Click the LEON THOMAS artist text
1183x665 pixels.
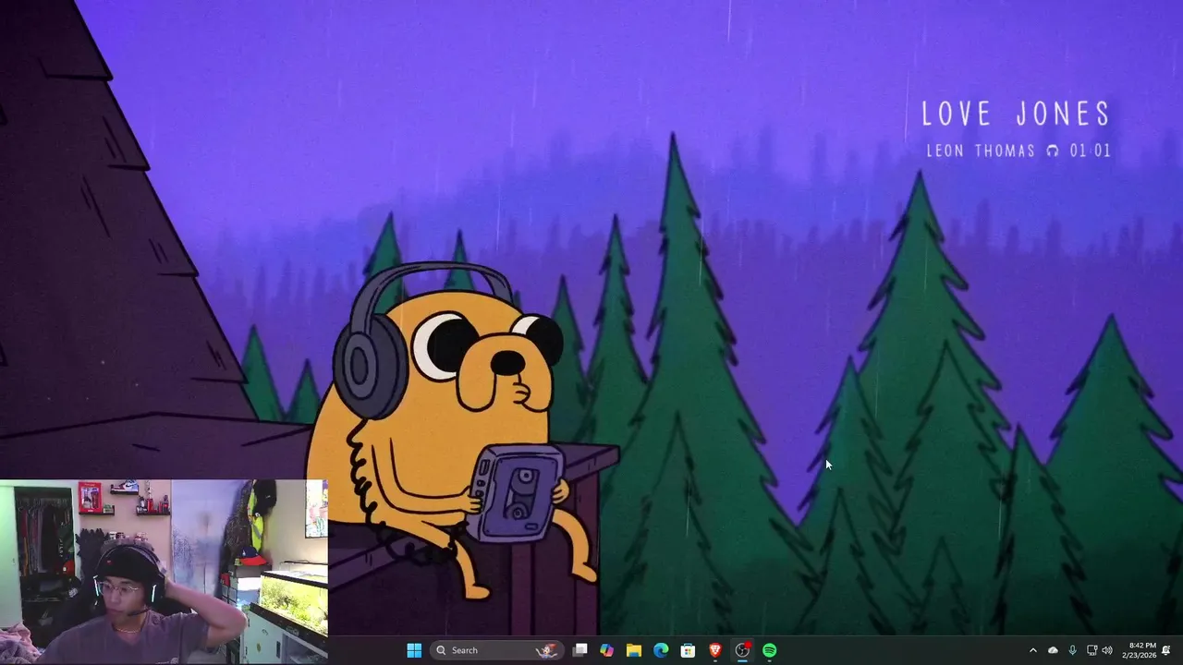pos(981,151)
